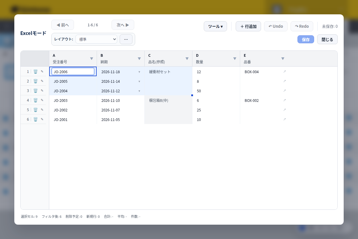The height and width of the screenshot is (239, 358).
Task: Delete row 5 with trash icon
Action: (36, 110)
